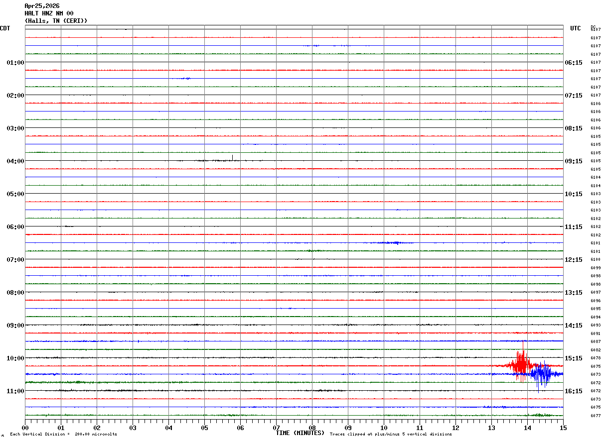Select the UTC time zone label
603x441 pixels.
pyautogui.click(x=575, y=28)
